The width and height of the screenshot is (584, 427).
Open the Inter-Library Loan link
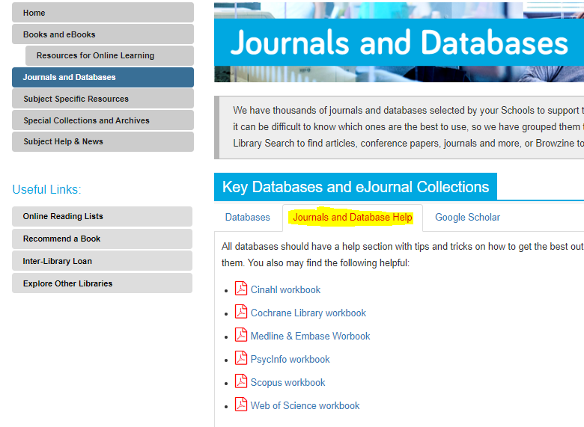[102, 261]
